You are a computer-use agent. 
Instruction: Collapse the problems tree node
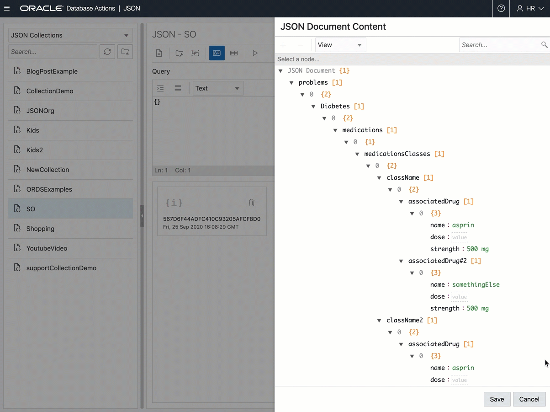(291, 82)
